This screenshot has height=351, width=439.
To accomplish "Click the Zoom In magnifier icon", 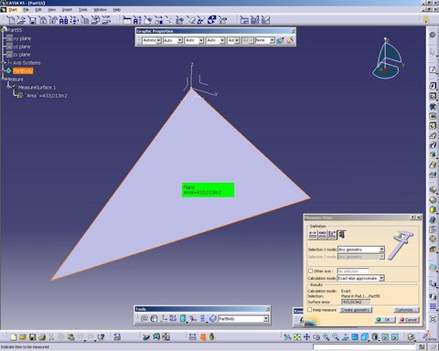I will 326,336.
